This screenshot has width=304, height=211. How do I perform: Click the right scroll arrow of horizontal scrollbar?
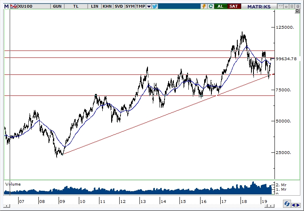pos(271,206)
